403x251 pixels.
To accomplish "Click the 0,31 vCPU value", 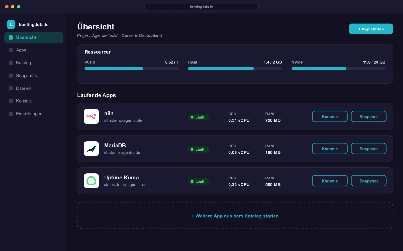I will [239, 120].
